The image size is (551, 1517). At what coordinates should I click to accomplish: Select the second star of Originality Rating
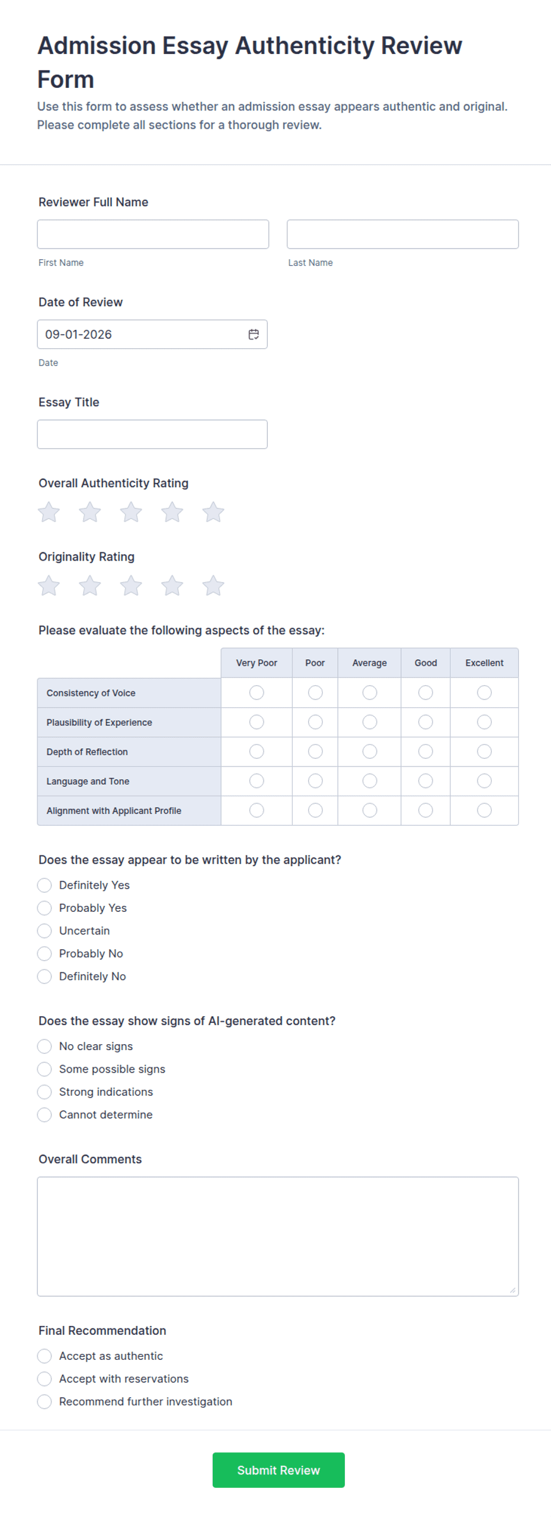pos(90,585)
